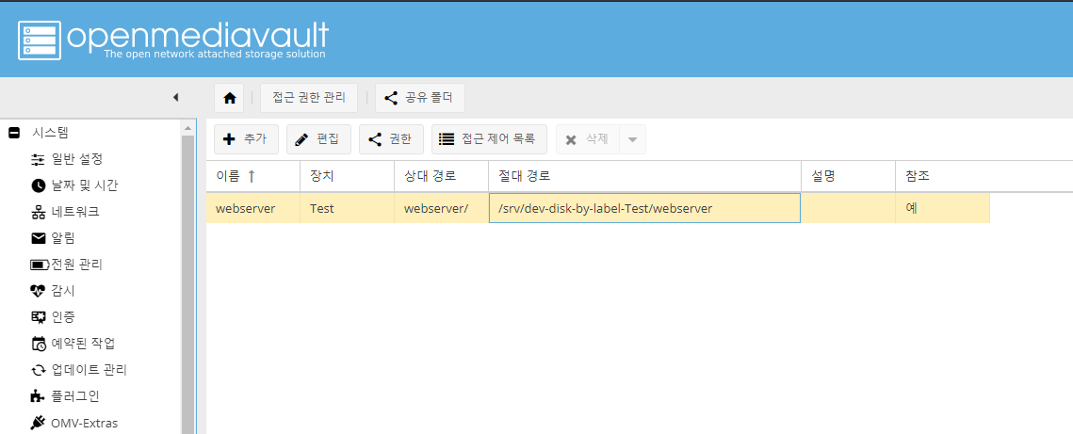
Task: Click 접근 권한 관리 breadcrumb item
Action: coord(308,98)
